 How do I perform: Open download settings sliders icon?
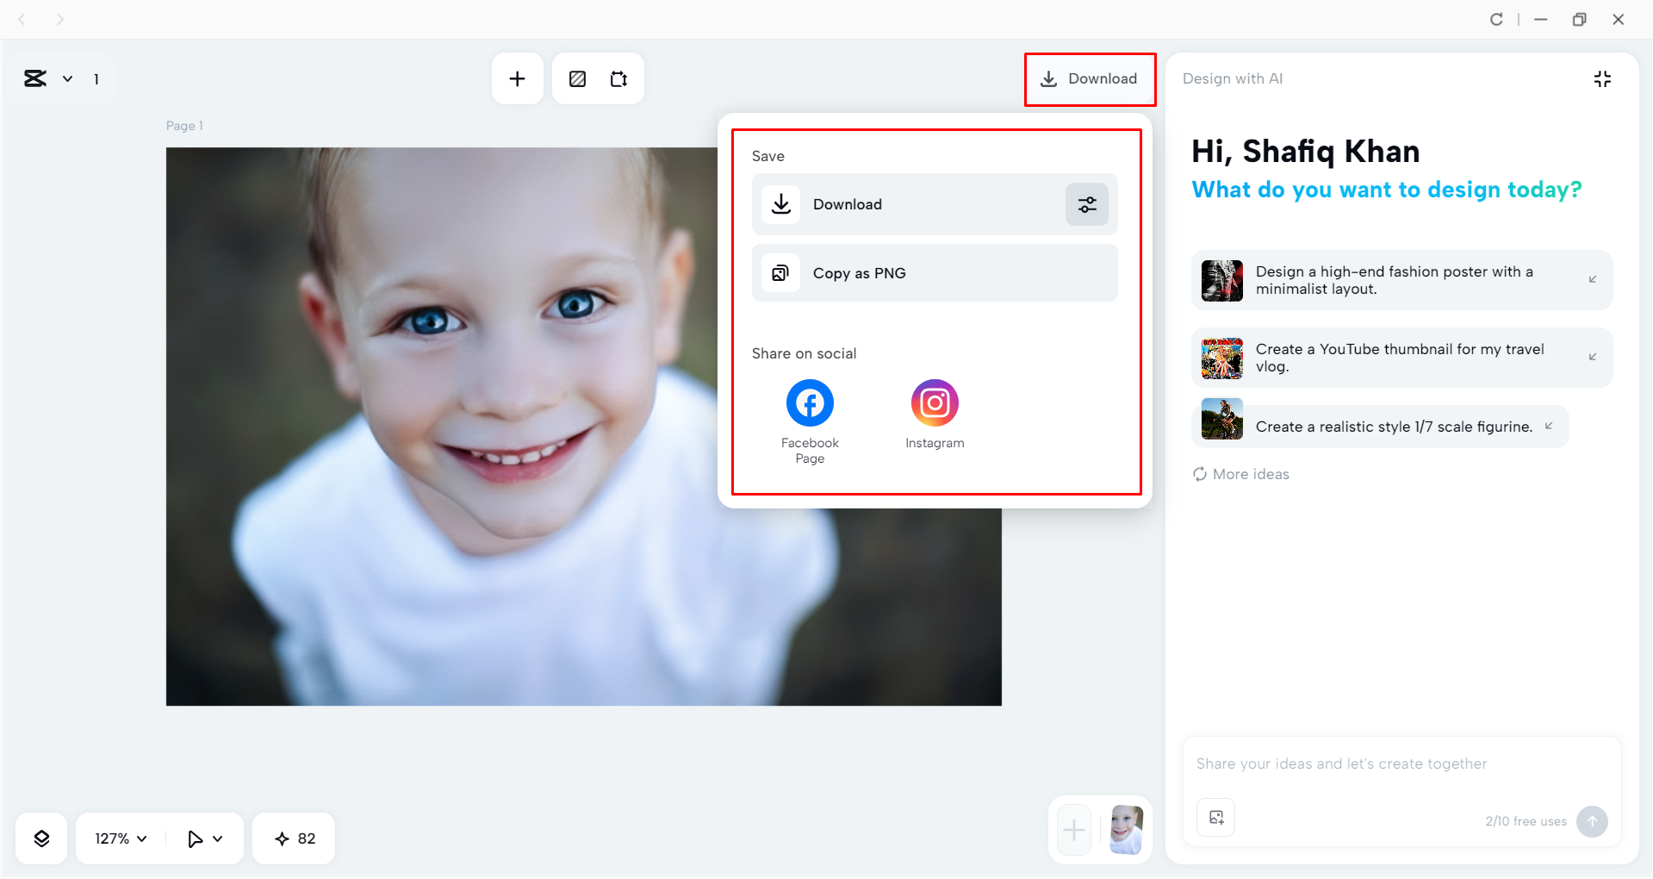[x=1087, y=204]
